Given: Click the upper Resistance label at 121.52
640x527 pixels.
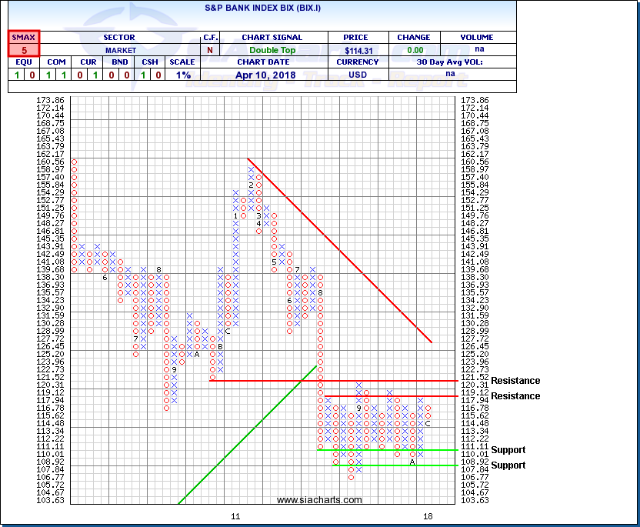Looking at the screenshot, I should [515, 381].
